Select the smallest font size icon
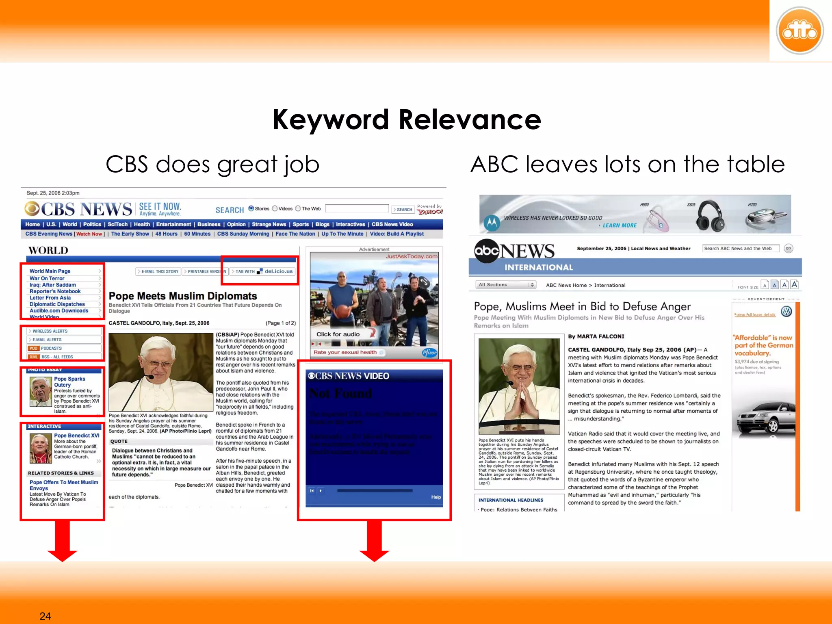 pos(765,285)
